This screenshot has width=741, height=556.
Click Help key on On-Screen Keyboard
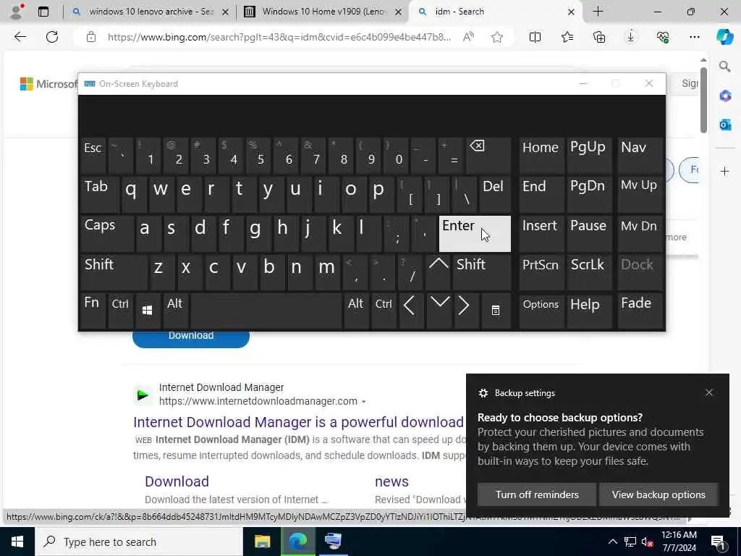(589, 310)
